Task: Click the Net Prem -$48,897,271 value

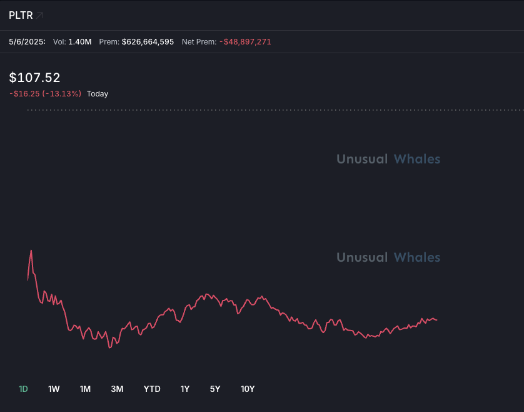Action: [x=245, y=42]
